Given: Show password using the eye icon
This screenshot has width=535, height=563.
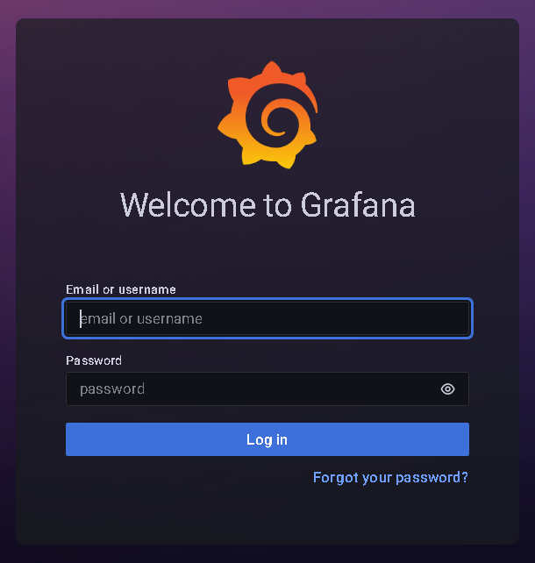Looking at the screenshot, I should pyautogui.click(x=447, y=388).
